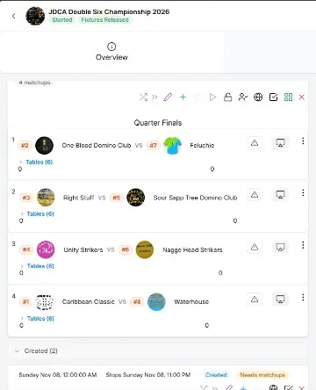316x390 pixels.
Task: Click the unlock padlock icon
Action: (227, 97)
